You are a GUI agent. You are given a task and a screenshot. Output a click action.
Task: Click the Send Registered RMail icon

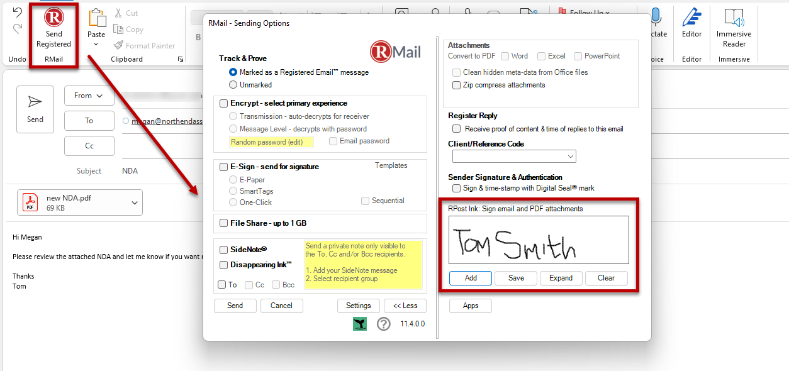pyautogui.click(x=53, y=18)
